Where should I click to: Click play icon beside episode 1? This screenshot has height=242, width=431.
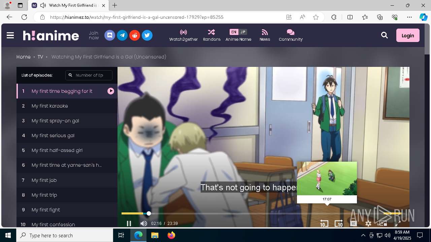(x=111, y=91)
